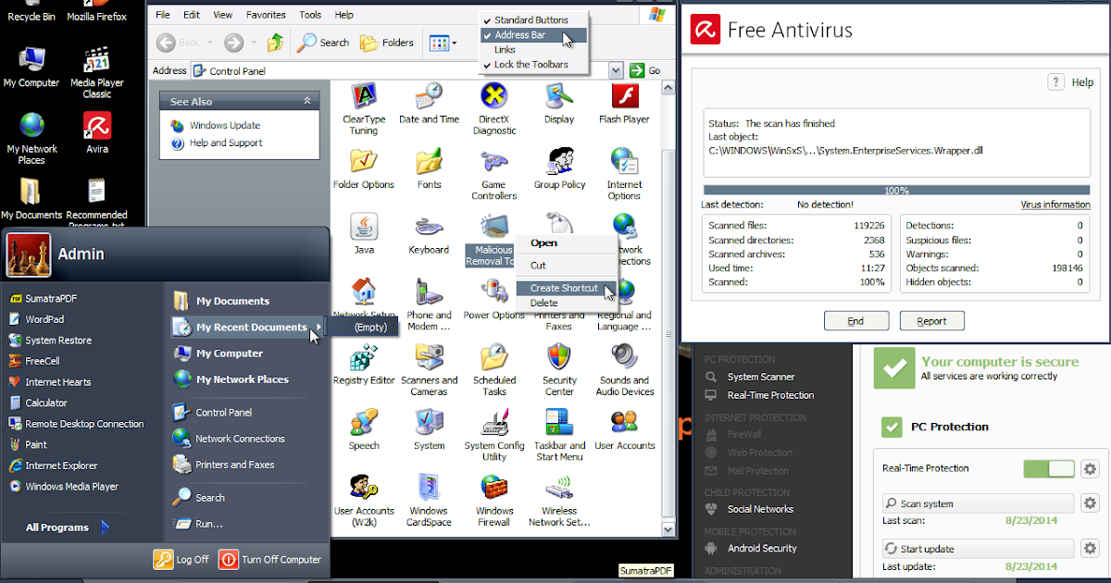The height and width of the screenshot is (583, 1111).
Task: Open the Scheduled Tasks icon
Action: pos(494,369)
